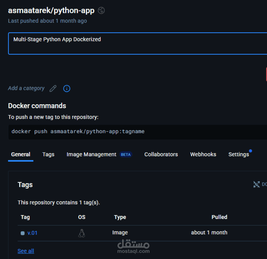This screenshot has height=259, width=267.
Task: Go to the Collaborators tab
Action: (161, 154)
